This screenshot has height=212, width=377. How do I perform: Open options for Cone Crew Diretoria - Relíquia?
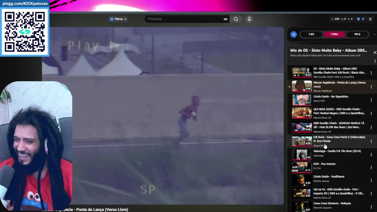point(371,207)
